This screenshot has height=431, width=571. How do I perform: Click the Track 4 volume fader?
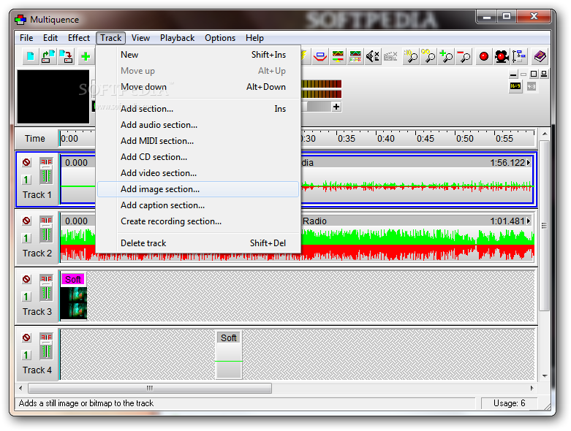click(x=46, y=346)
